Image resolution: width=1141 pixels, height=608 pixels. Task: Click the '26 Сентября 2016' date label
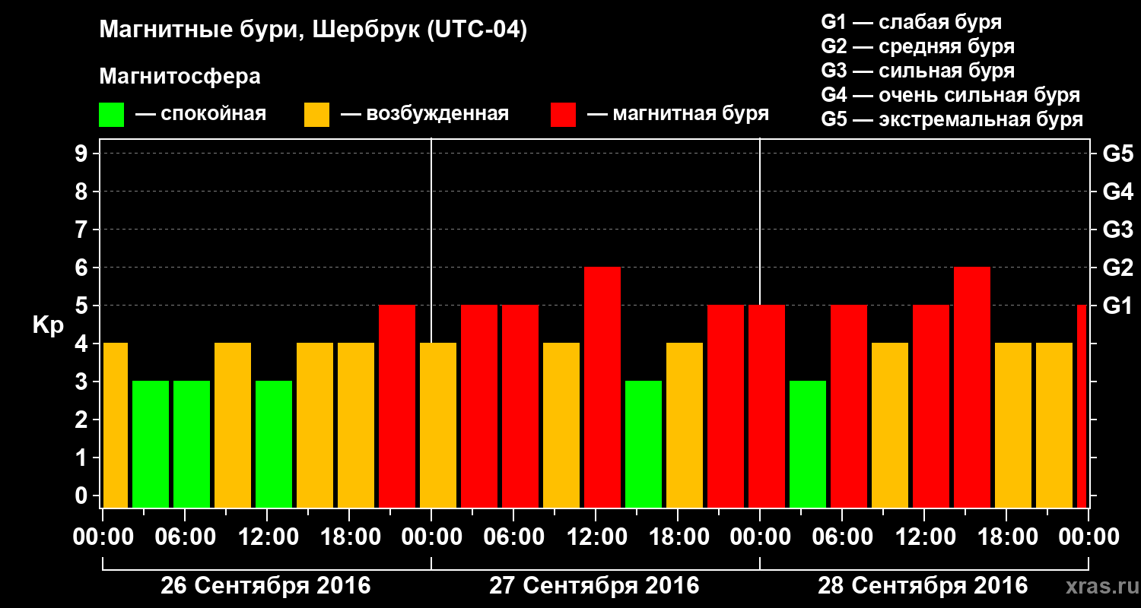[265, 586]
